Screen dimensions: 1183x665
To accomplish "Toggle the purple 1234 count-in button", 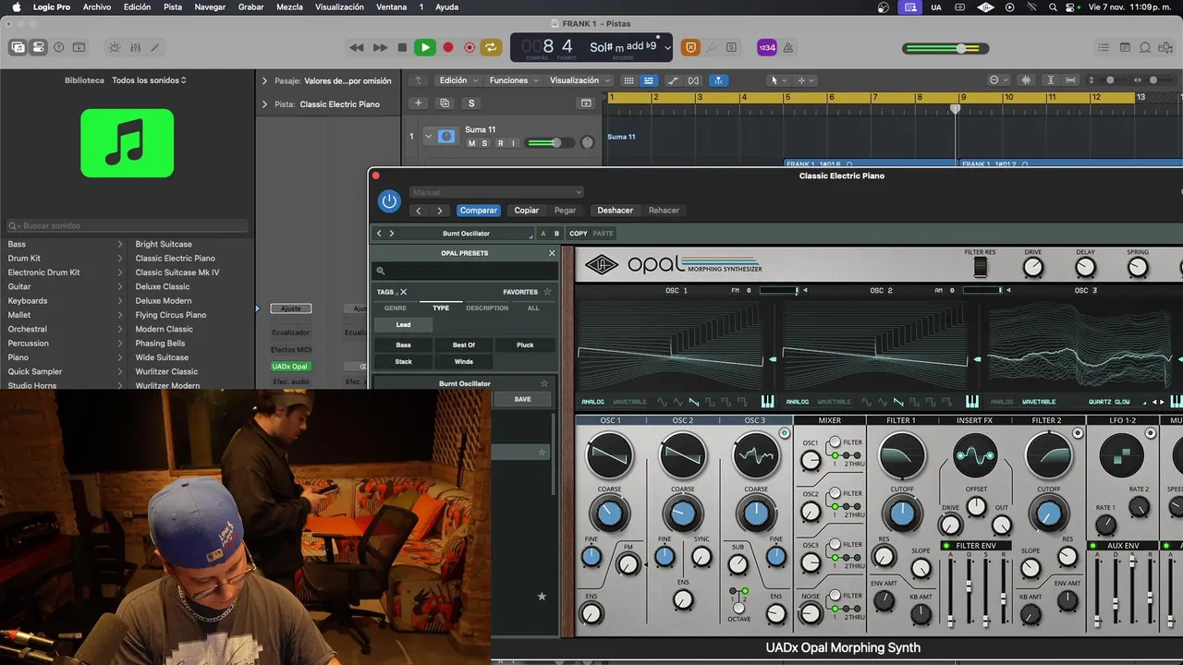I will (767, 47).
